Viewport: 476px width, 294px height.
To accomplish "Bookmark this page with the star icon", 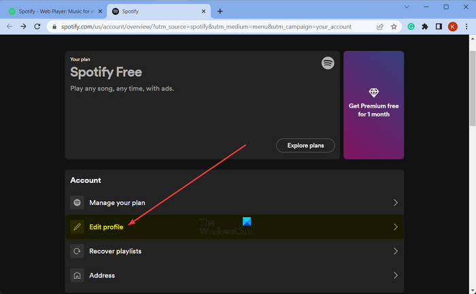I will pos(394,27).
